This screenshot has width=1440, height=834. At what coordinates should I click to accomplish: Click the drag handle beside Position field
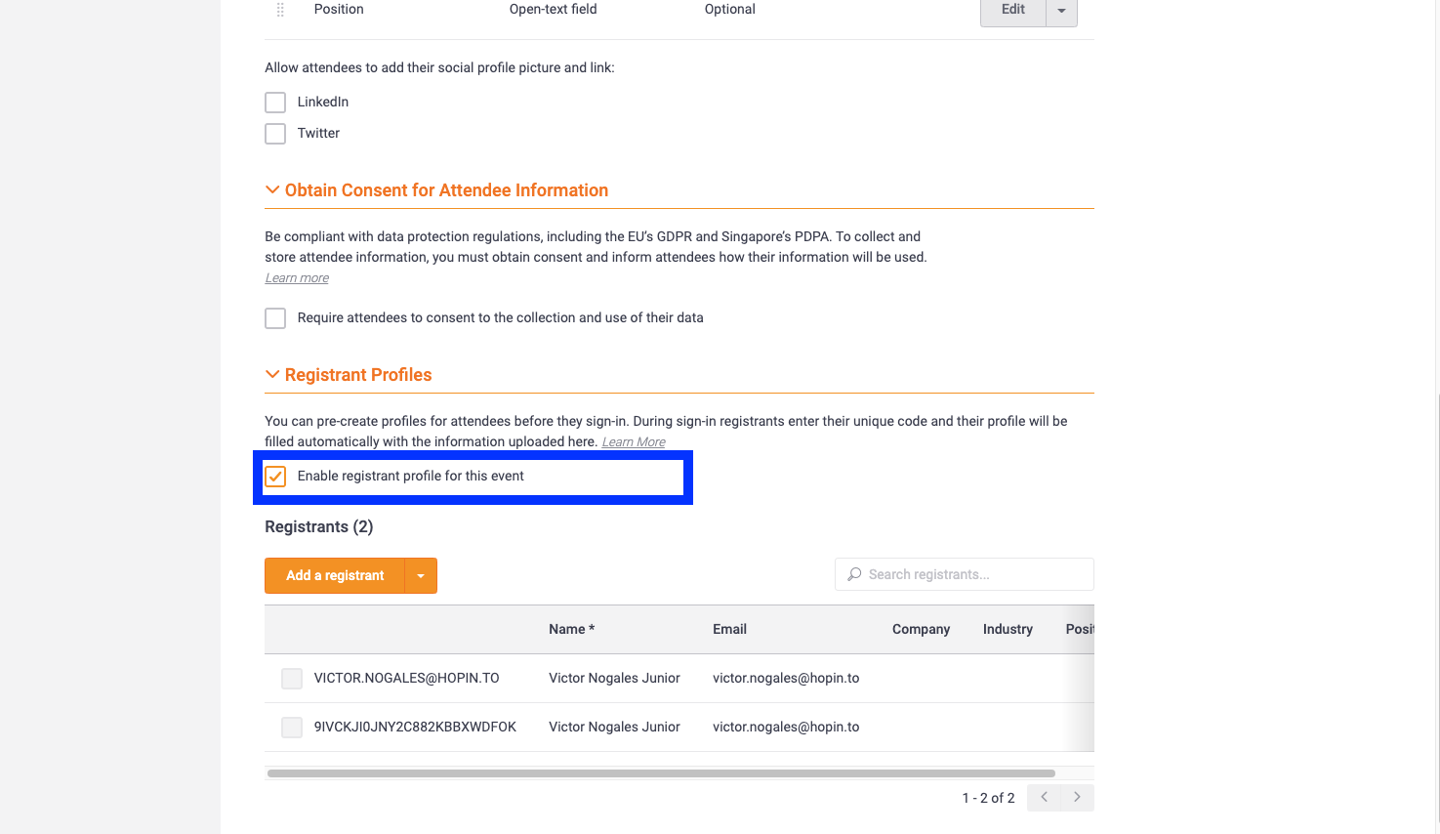coord(280,10)
